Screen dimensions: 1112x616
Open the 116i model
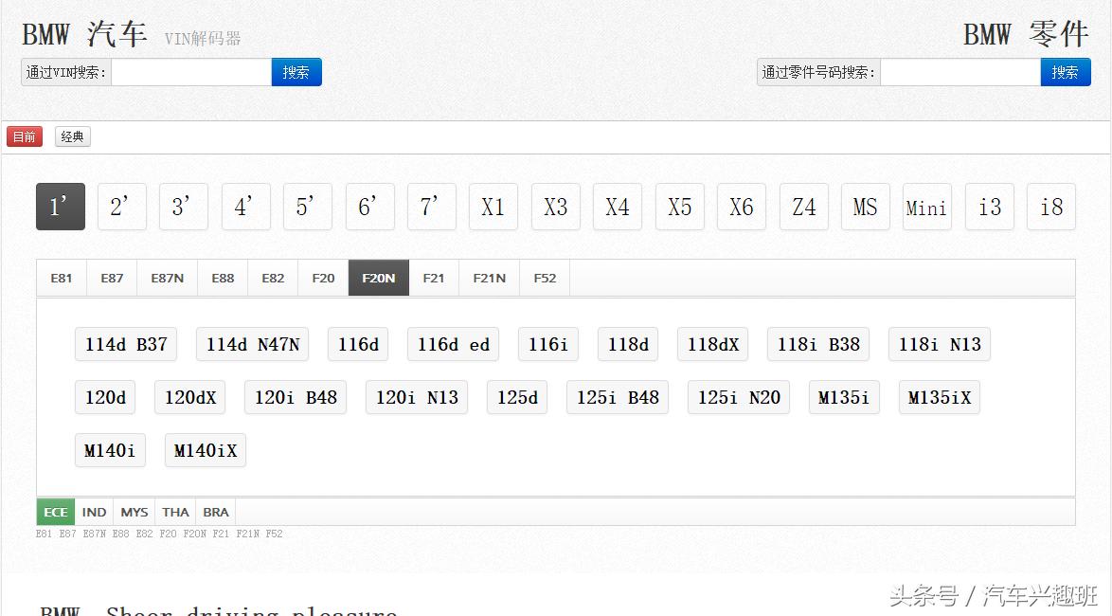(x=548, y=344)
